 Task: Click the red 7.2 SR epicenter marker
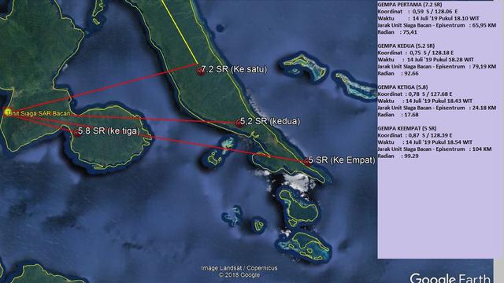(201, 71)
